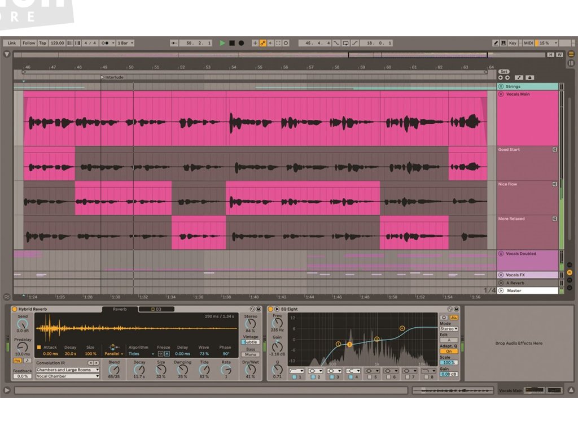The image size is (578, 434).
Task: Open the Vocal Chamber IR dropdown
Action: click(x=67, y=376)
